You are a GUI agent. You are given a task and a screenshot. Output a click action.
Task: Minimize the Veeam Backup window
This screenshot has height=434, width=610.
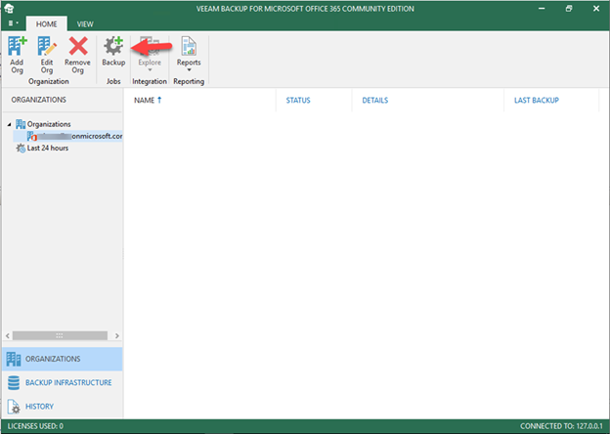coord(542,9)
